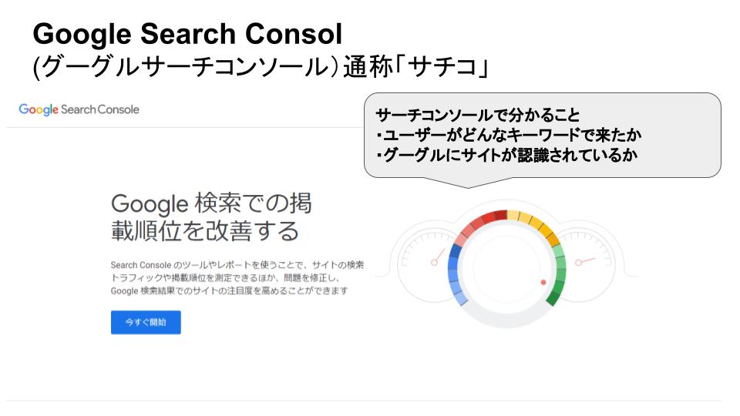Image resolution: width=740 pixels, height=416 pixels.
Task: Click the red dot inside the gauge
Action: tap(543, 282)
